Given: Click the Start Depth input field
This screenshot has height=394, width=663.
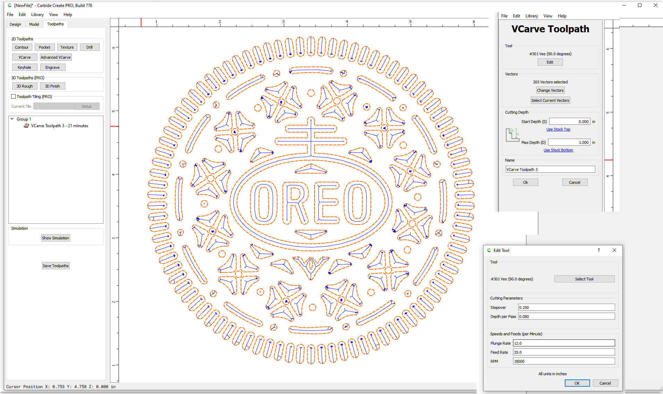Looking at the screenshot, I should (x=569, y=122).
